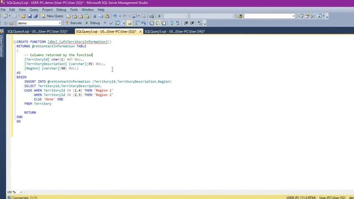
Task: Open the Redo history dropdown arrow
Action: point(129,16)
